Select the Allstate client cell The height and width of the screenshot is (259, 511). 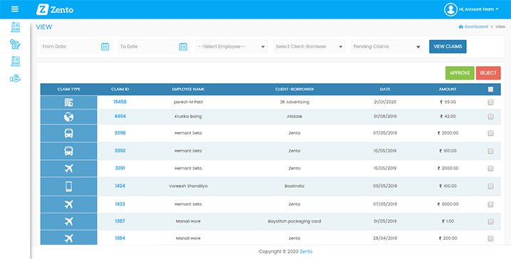coord(294,117)
